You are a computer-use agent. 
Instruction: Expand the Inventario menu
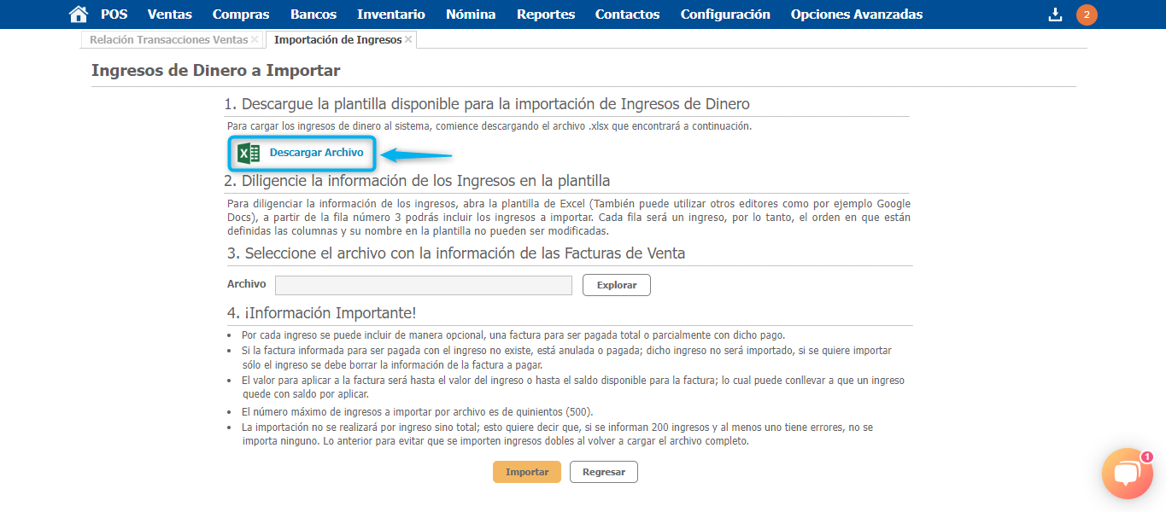pyautogui.click(x=390, y=15)
